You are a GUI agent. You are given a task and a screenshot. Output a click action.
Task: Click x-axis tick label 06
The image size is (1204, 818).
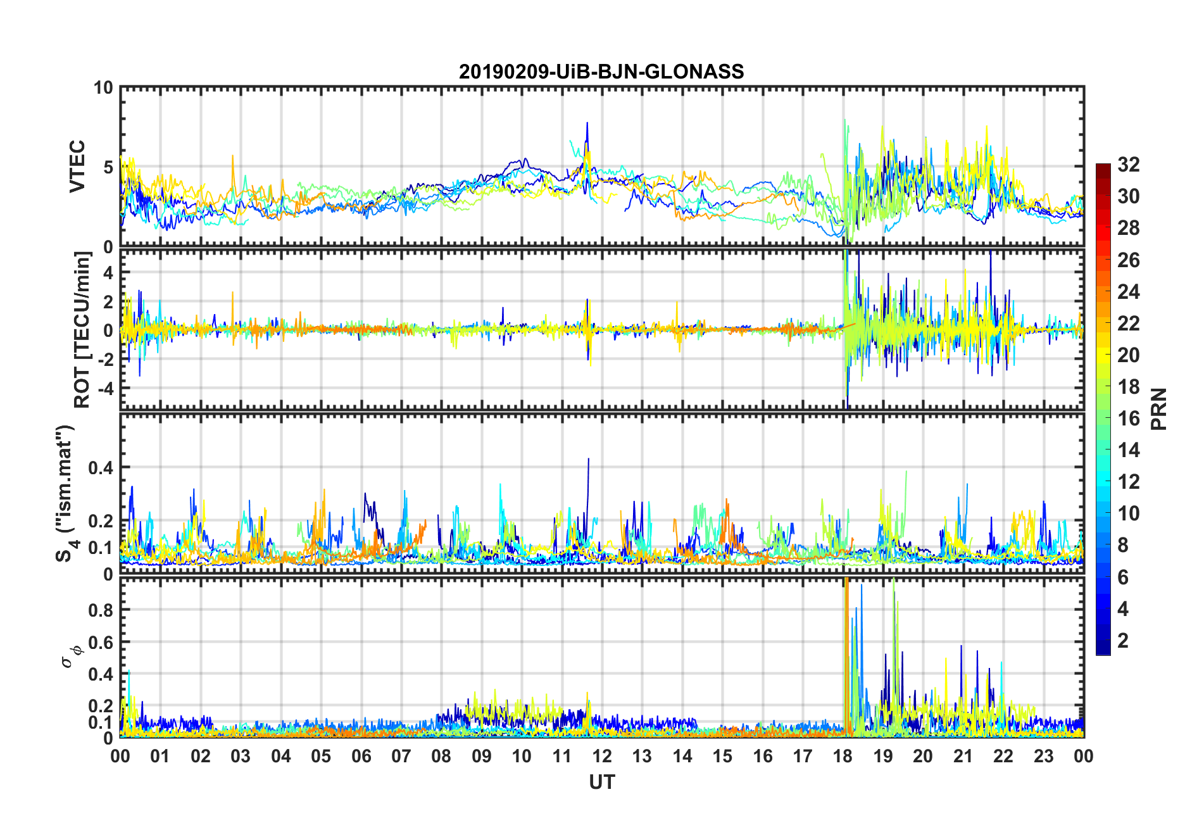(x=361, y=756)
